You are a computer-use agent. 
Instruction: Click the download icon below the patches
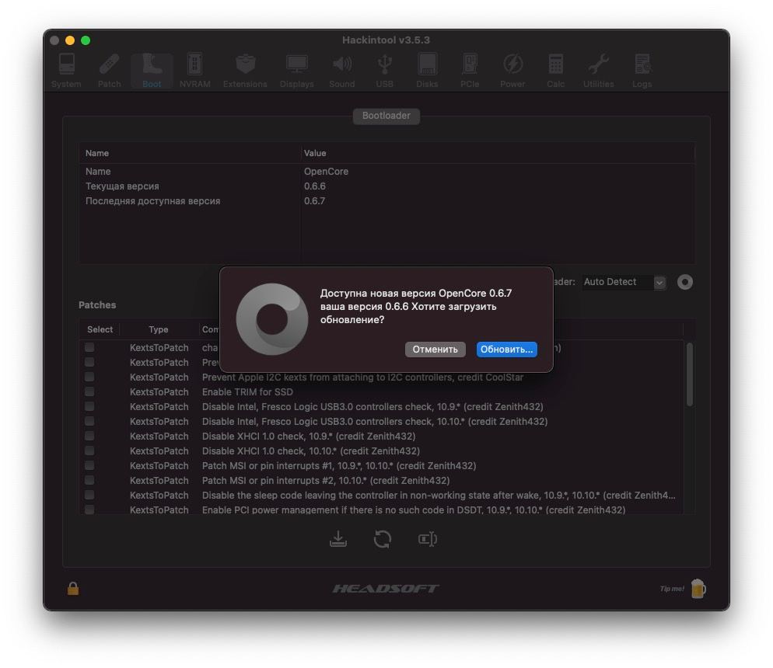[x=338, y=538]
